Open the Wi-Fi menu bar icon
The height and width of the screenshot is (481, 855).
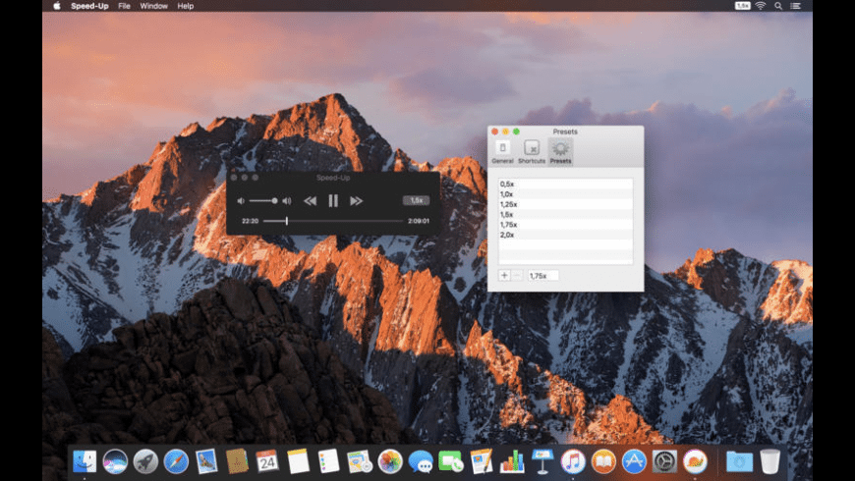761,6
